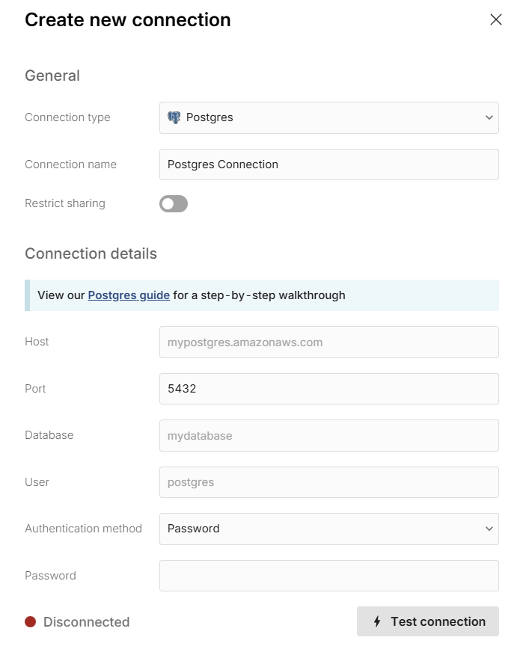The width and height of the screenshot is (529, 652).
Task: Click into the Database field
Action: tap(329, 435)
